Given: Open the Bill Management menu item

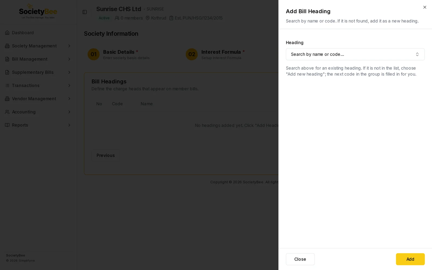Looking at the screenshot, I should point(38,59).
